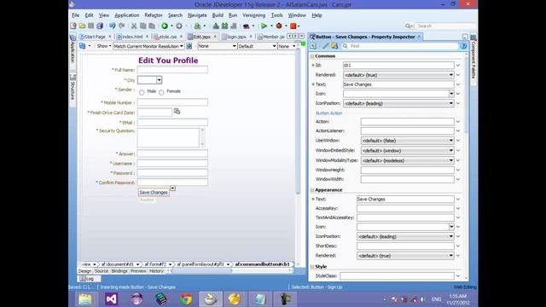Open the Match Current Monitor Resolution dropdown
This screenshot has height=307, width=546.
pos(148,46)
